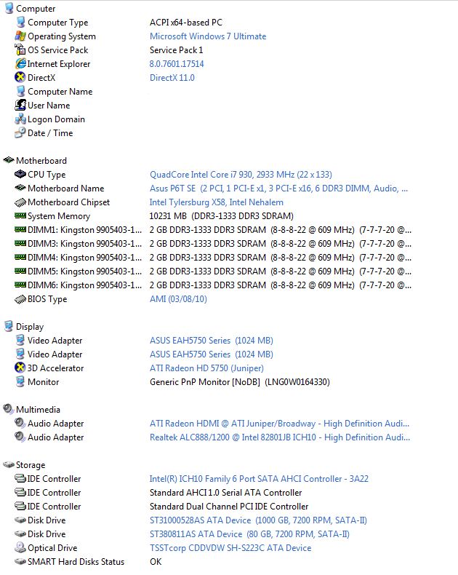
Task: Select the DIMM5: Kingston row label
Action: click(84, 271)
